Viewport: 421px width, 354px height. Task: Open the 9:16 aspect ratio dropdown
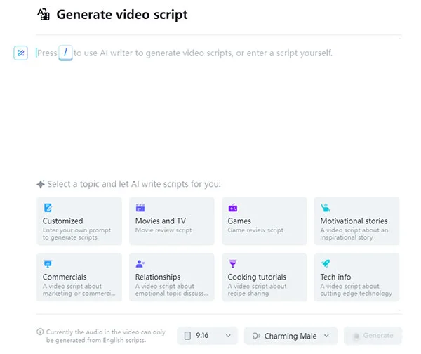(x=207, y=336)
